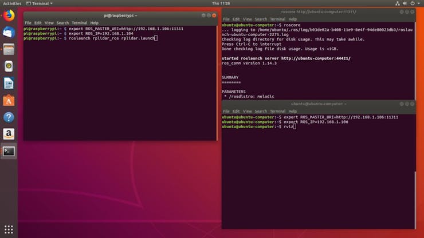Image resolution: width=424 pixels, height=238 pixels.
Task: Open View menu in roscore terminal
Action: point(247,19)
